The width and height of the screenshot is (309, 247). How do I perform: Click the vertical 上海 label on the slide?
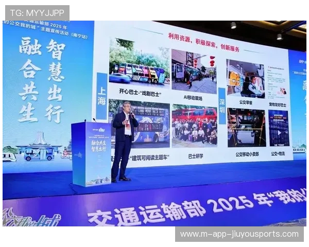pos(101,97)
